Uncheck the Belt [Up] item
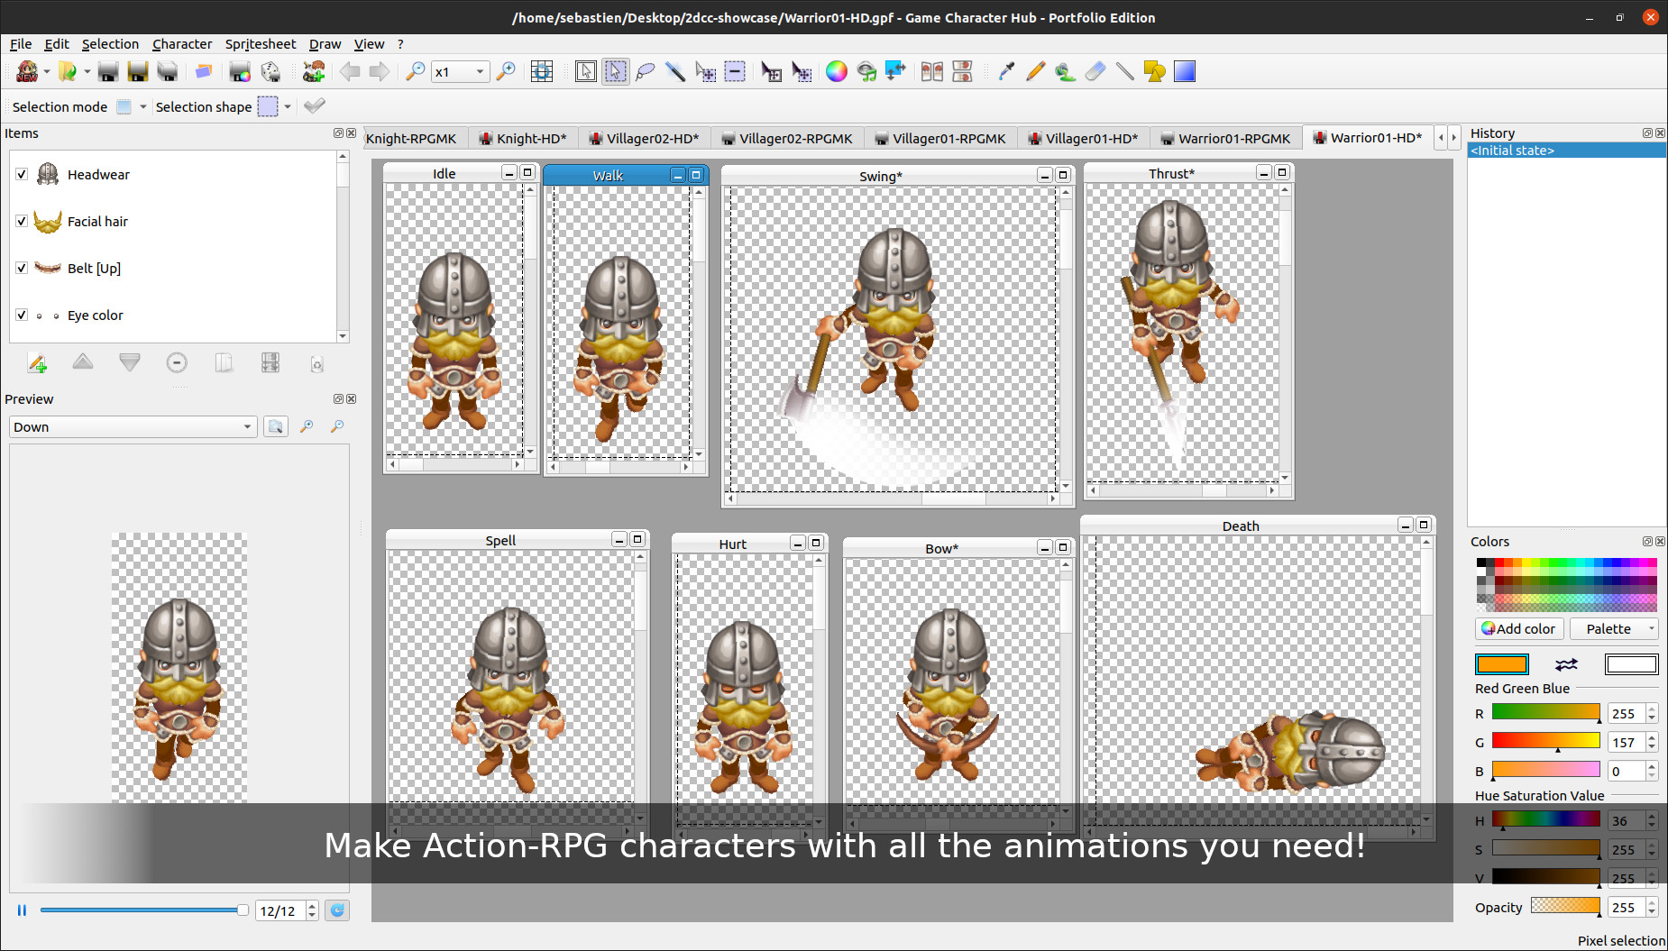 pyautogui.click(x=22, y=268)
